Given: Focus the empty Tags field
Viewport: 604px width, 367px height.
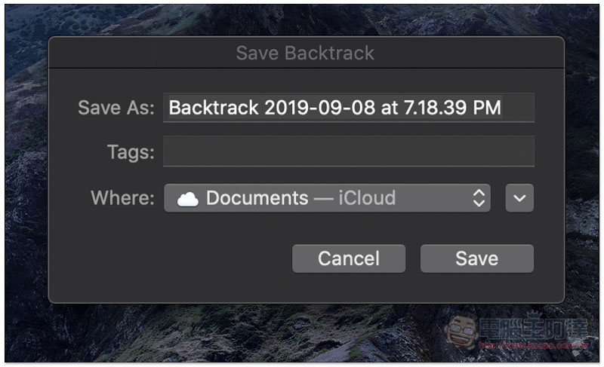Looking at the screenshot, I should [x=349, y=151].
